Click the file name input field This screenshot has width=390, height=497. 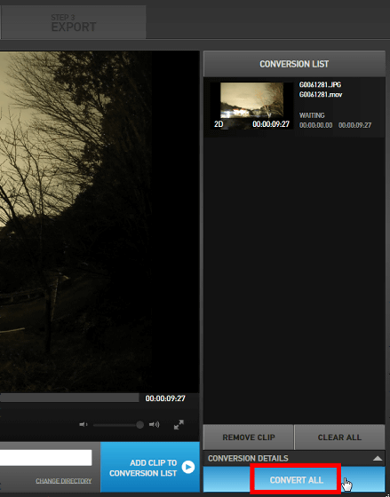(x=46, y=457)
